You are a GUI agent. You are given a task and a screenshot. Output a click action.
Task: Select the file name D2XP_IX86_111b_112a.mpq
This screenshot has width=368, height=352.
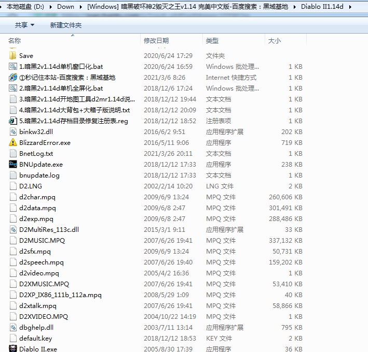[x=60, y=295]
